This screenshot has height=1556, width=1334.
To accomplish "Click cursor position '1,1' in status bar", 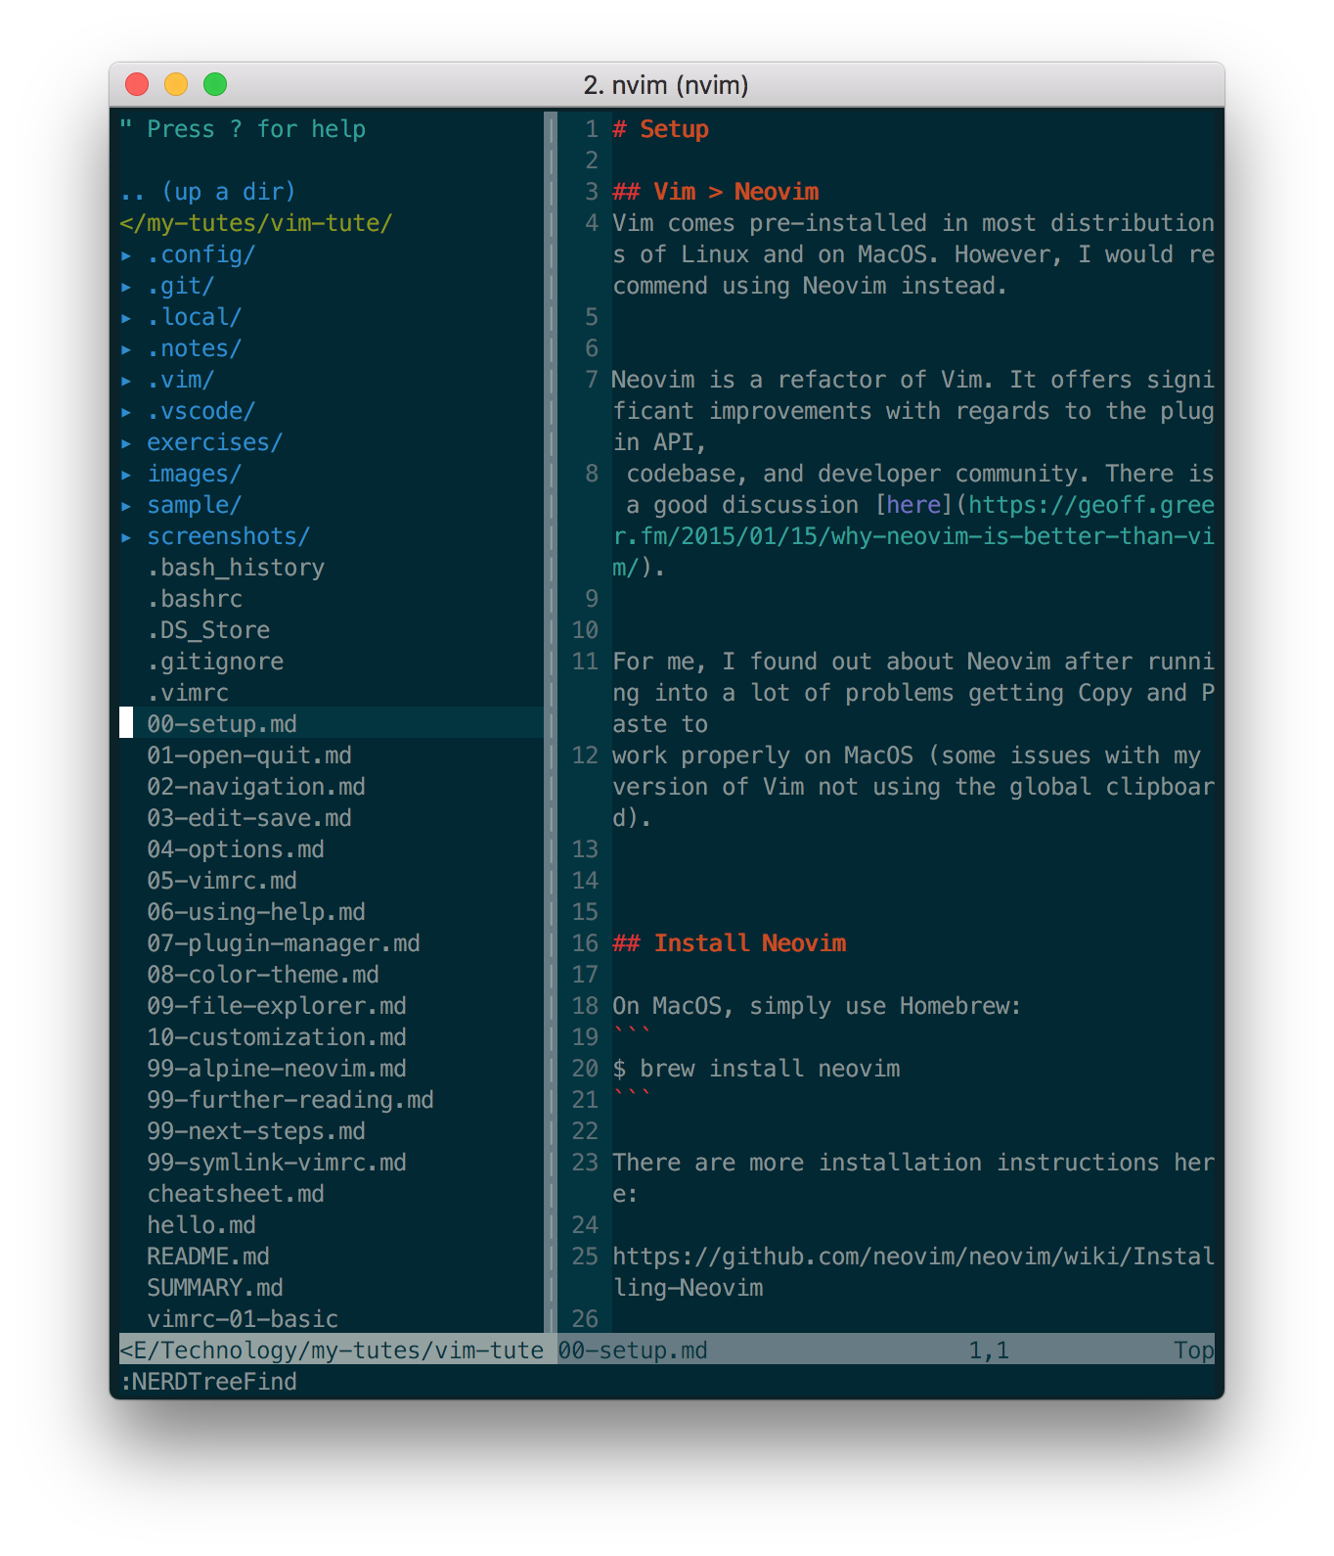I will coord(989,1350).
